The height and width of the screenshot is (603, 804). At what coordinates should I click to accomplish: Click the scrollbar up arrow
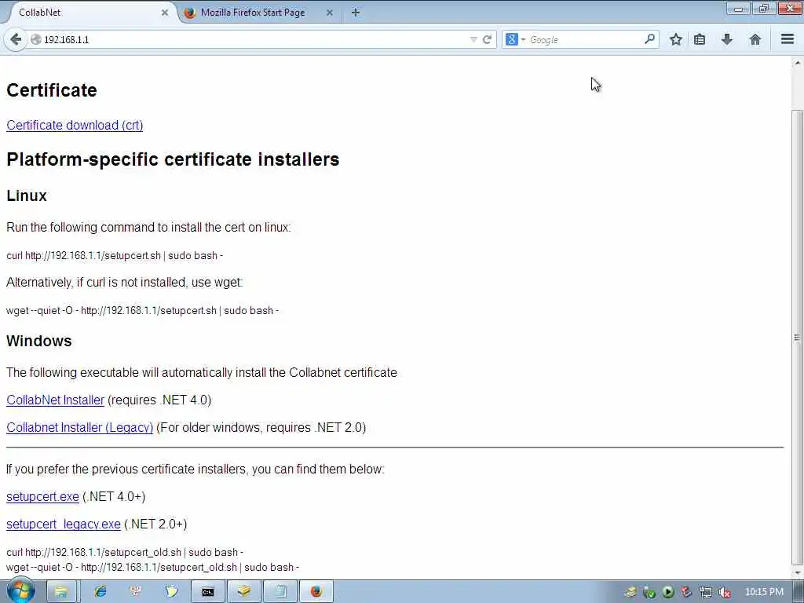797,63
